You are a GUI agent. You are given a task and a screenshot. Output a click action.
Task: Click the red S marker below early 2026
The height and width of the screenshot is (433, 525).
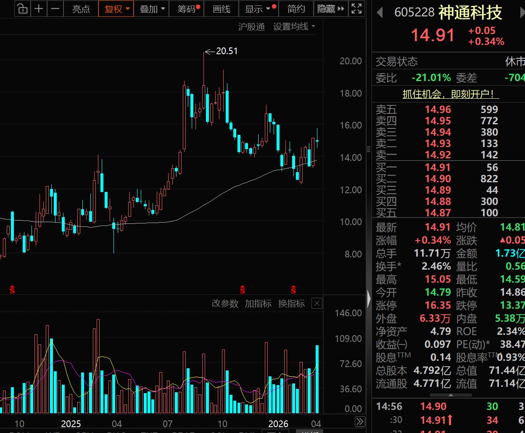click(293, 289)
